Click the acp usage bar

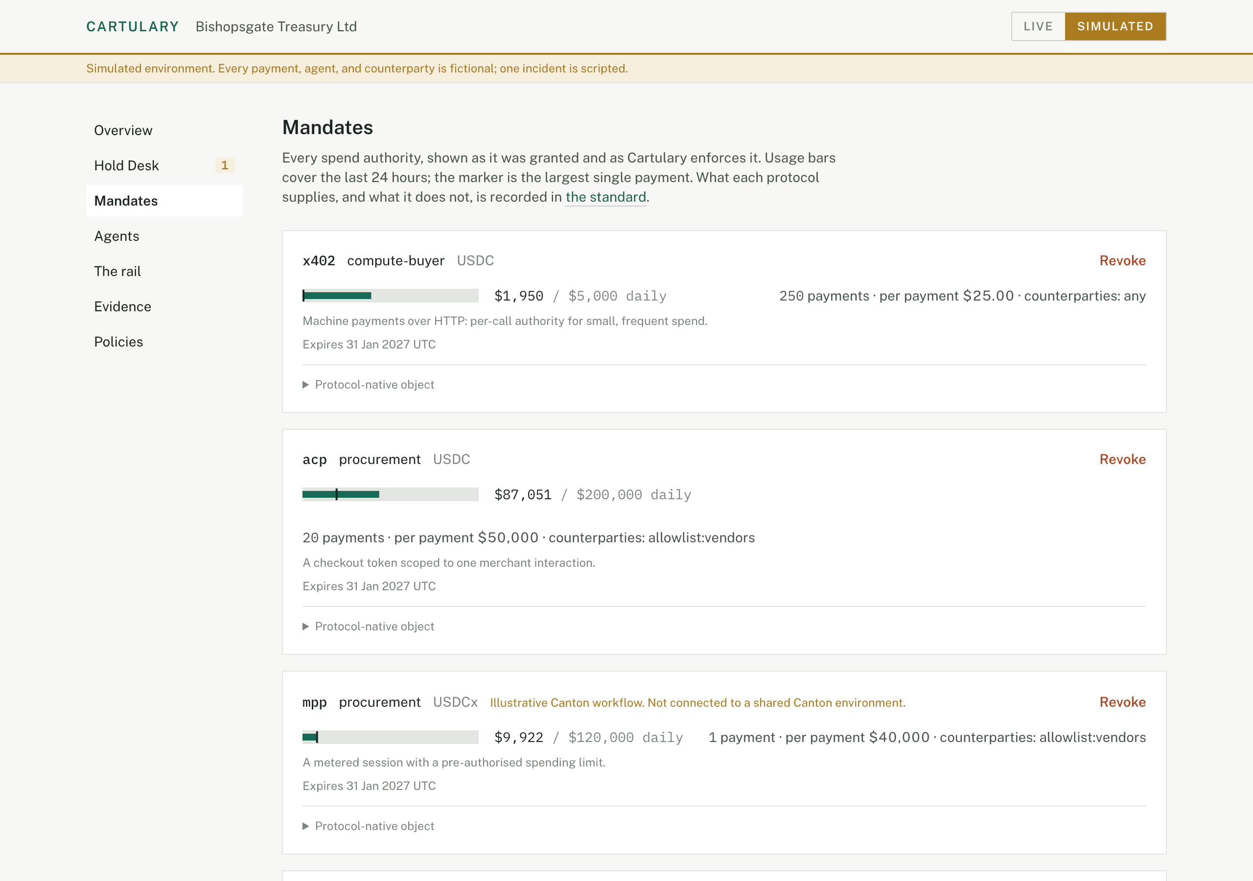(x=390, y=494)
